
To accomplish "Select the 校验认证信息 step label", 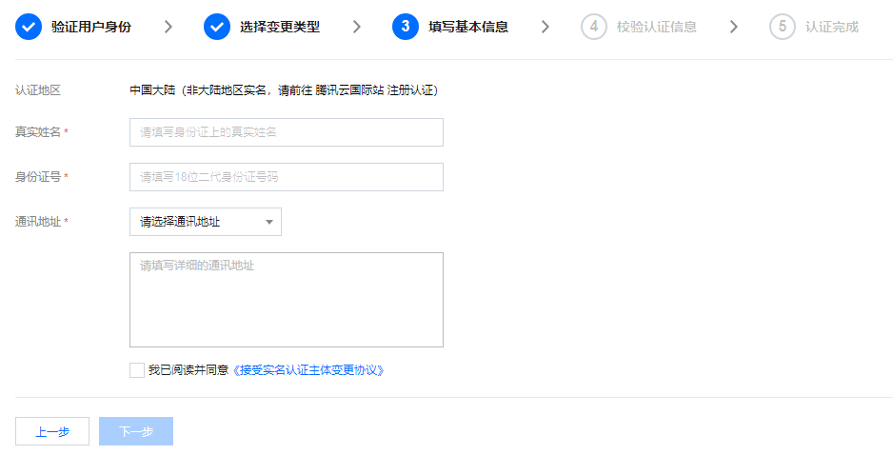I will pos(657,27).
